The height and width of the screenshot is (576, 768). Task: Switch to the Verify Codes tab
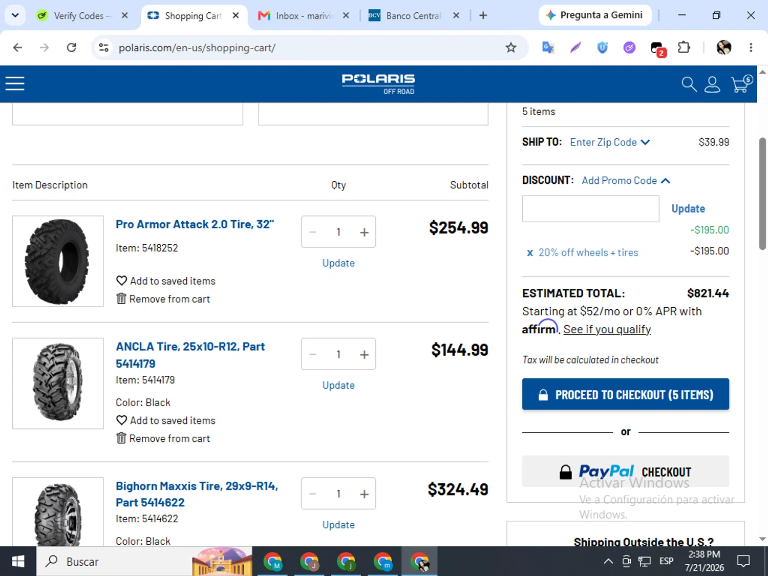point(82,16)
